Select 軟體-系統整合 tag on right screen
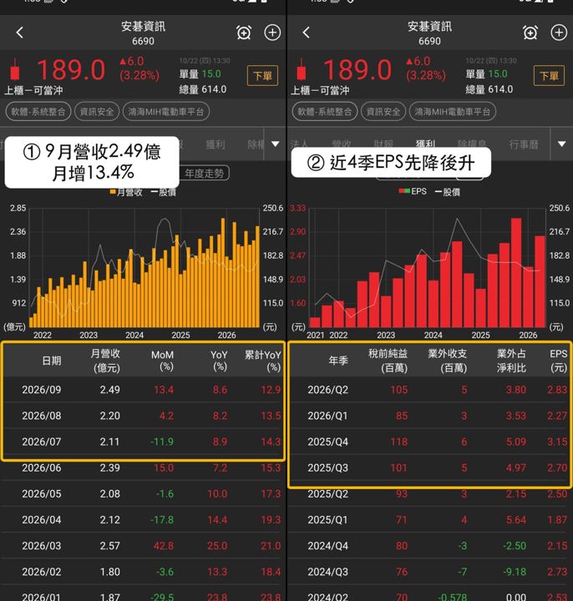 324,112
